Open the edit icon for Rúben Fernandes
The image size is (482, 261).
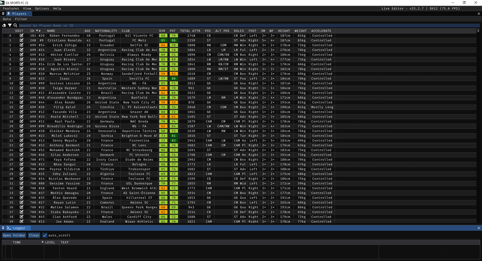point(22,36)
